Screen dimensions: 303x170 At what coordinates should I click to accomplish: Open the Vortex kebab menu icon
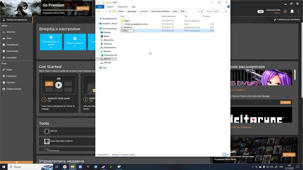pos(299,11)
